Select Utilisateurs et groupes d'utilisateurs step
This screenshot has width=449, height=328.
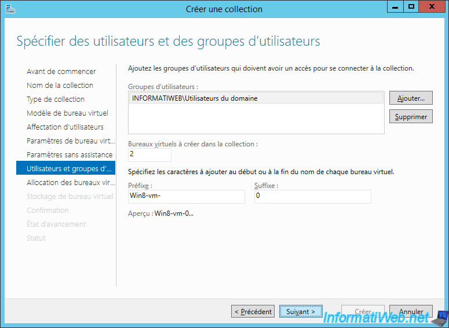point(66,168)
